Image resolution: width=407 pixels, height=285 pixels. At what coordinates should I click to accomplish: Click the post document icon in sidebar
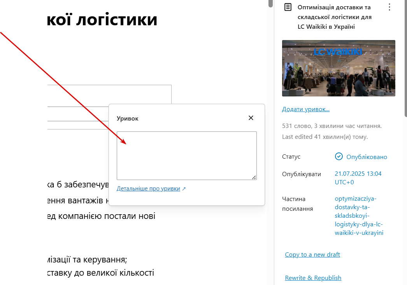pos(288,7)
